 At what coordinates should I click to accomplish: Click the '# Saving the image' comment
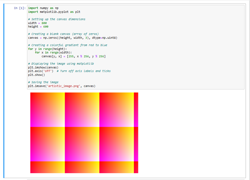tap(44, 82)
